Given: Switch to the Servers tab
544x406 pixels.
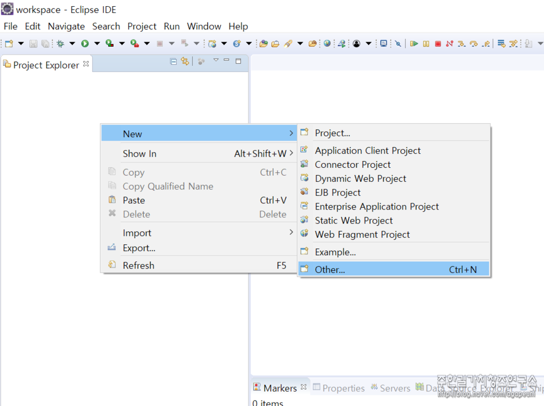Looking at the screenshot, I should (x=390, y=388).
